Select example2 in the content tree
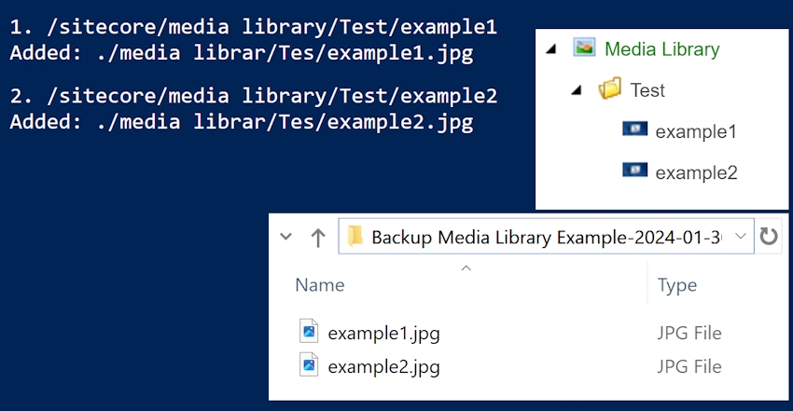Image resolution: width=793 pixels, height=411 pixels. tap(696, 172)
